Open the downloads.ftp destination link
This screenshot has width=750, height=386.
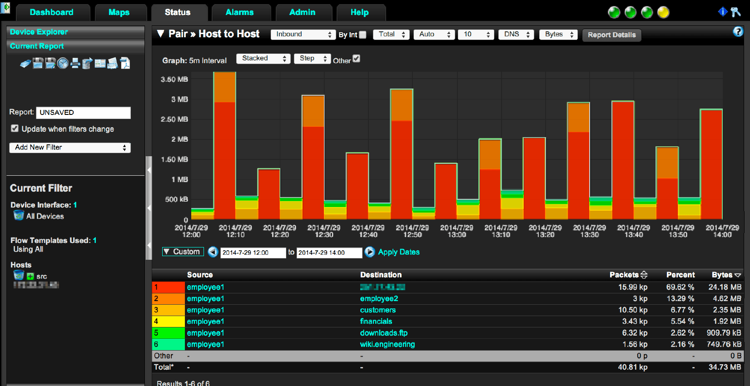click(384, 333)
